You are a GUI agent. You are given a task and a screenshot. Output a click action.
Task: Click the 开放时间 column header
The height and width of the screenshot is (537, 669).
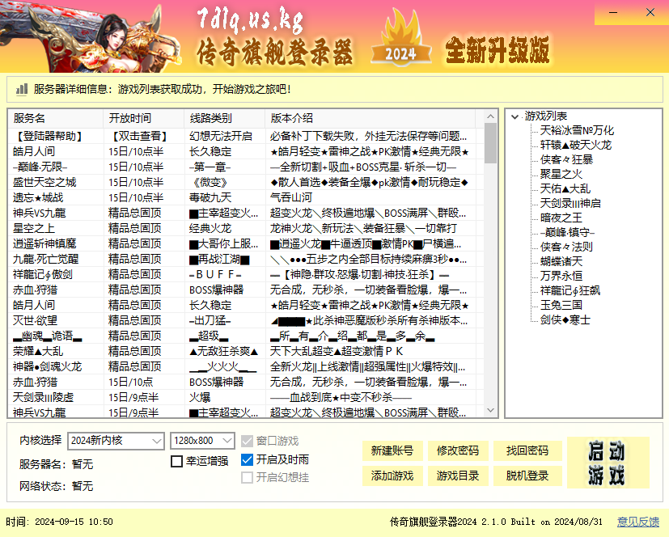click(x=129, y=118)
